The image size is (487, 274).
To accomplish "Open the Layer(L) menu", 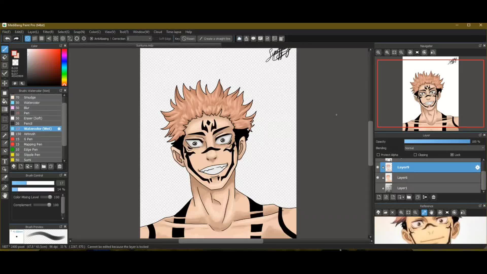I will click(33, 32).
